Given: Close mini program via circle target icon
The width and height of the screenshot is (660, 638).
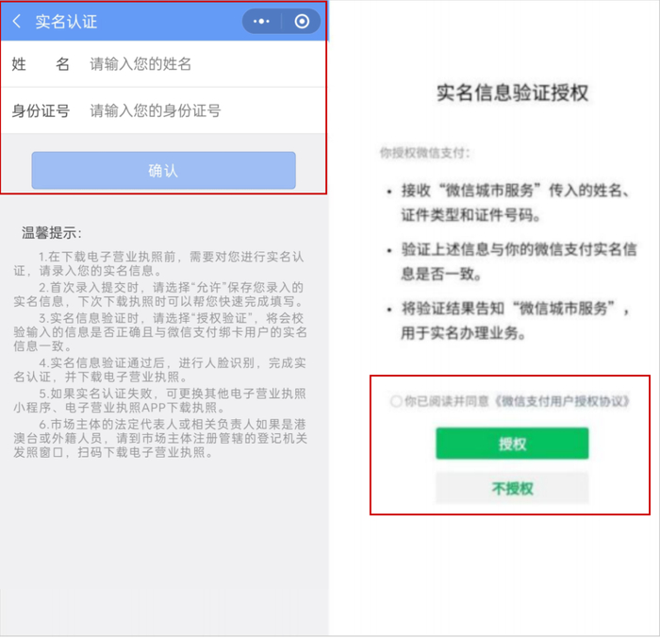Looking at the screenshot, I should tap(302, 21).
